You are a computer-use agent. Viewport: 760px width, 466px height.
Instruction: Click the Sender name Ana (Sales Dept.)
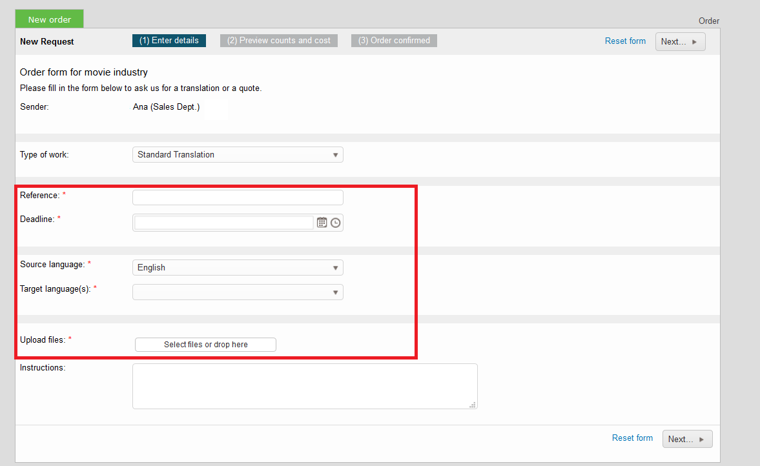click(166, 107)
